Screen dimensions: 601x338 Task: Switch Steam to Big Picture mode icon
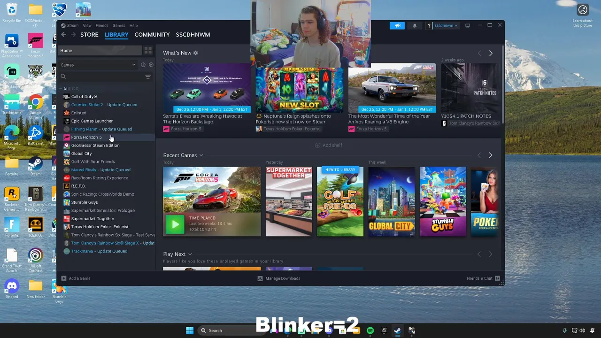click(468, 25)
